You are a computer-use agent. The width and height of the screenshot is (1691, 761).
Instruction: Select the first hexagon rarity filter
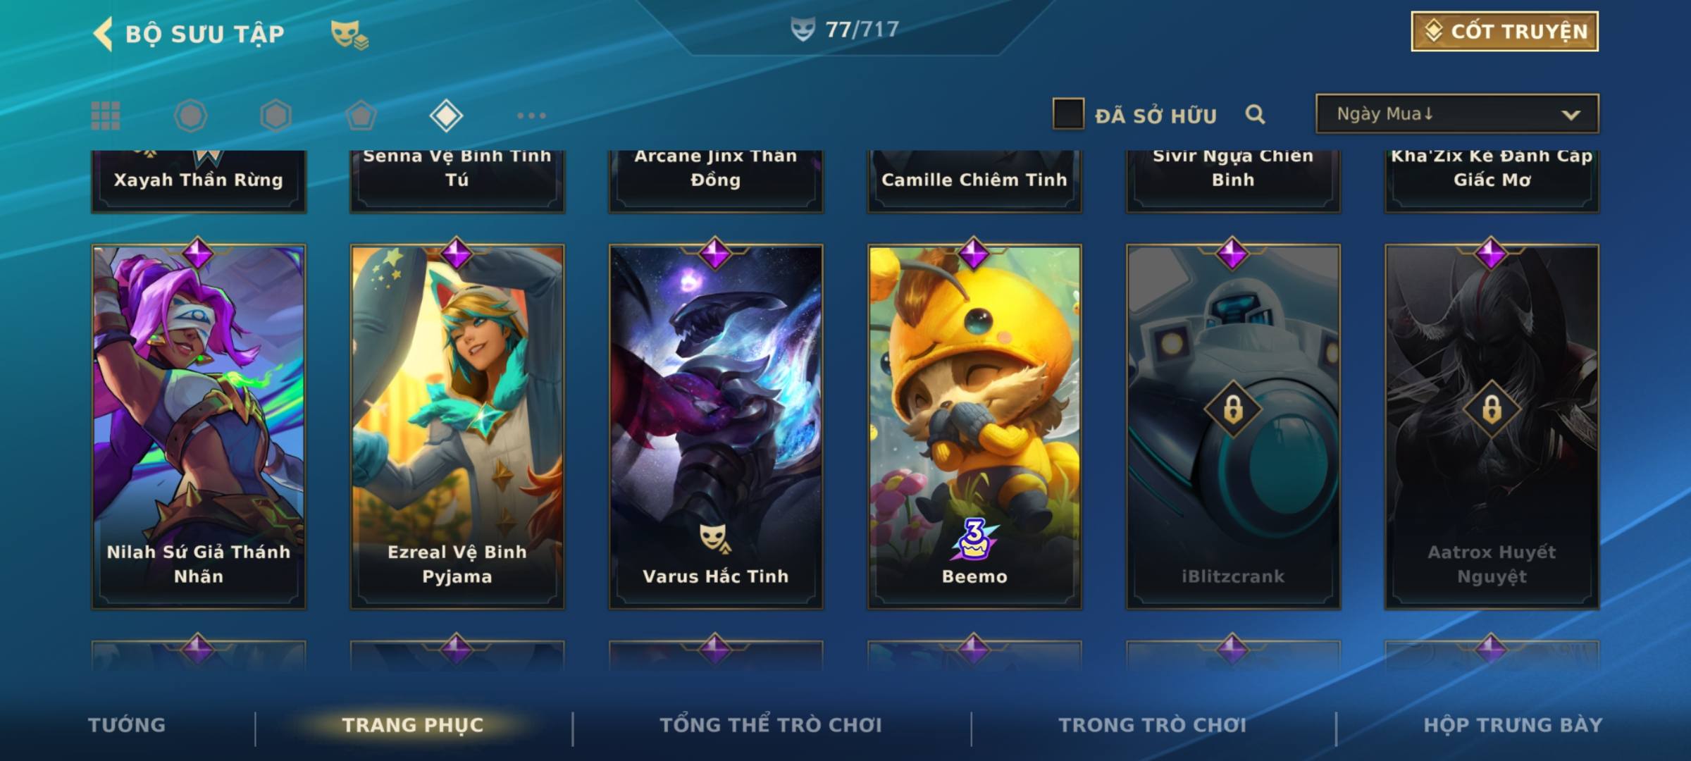191,116
